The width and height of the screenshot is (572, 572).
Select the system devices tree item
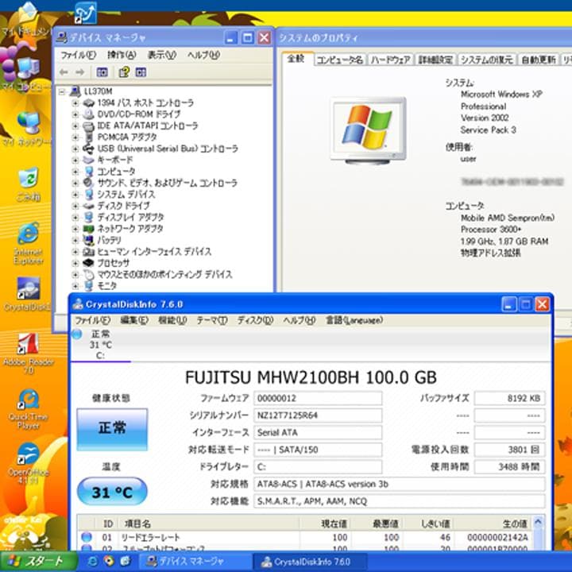(x=126, y=194)
